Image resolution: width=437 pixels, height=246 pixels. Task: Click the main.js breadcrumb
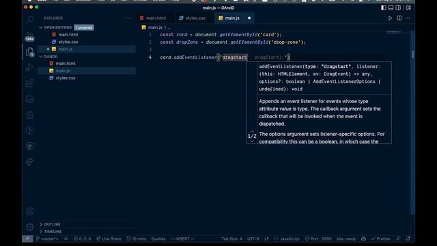click(155, 27)
